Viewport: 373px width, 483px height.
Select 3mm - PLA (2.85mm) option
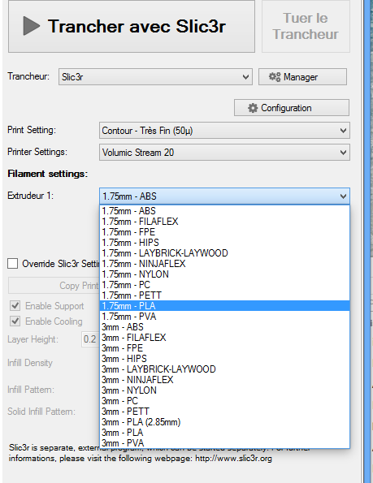pos(224,421)
